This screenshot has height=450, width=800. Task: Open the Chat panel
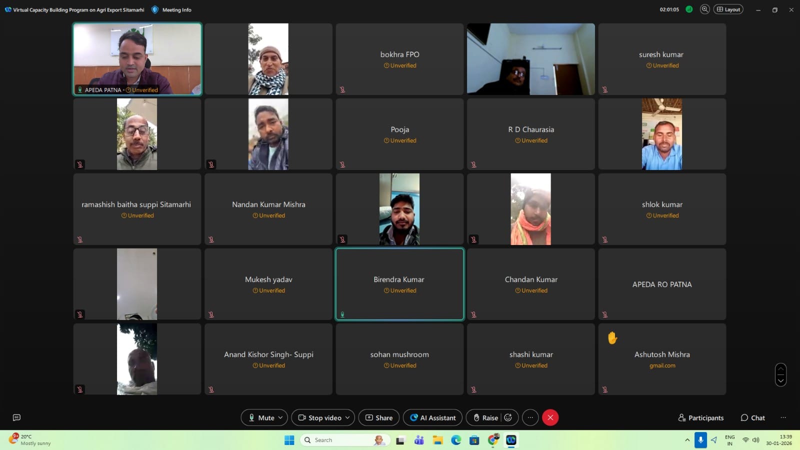pyautogui.click(x=752, y=417)
